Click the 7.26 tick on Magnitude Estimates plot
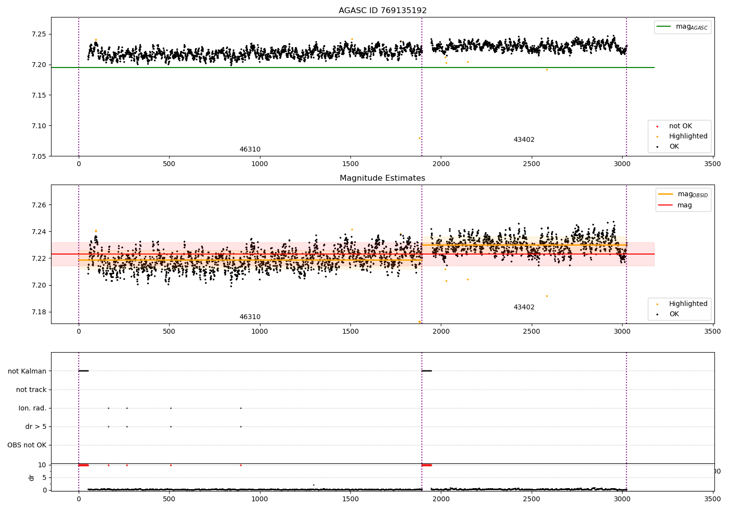 click(39, 205)
